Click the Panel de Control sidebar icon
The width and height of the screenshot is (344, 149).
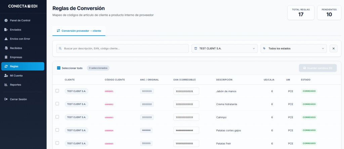click(6, 20)
